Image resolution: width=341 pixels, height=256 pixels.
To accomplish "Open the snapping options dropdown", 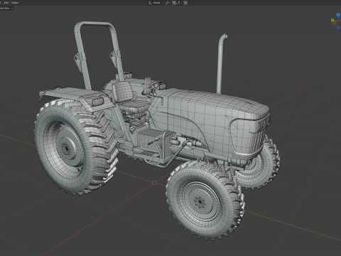I will pyautogui.click(x=179, y=3).
